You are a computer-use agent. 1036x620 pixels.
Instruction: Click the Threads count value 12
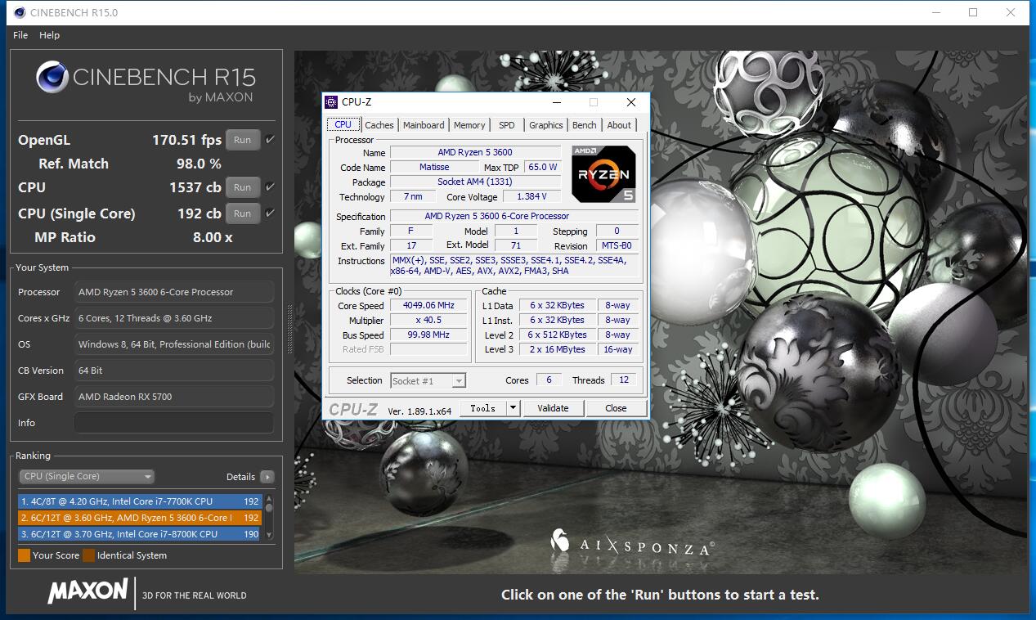tap(624, 380)
